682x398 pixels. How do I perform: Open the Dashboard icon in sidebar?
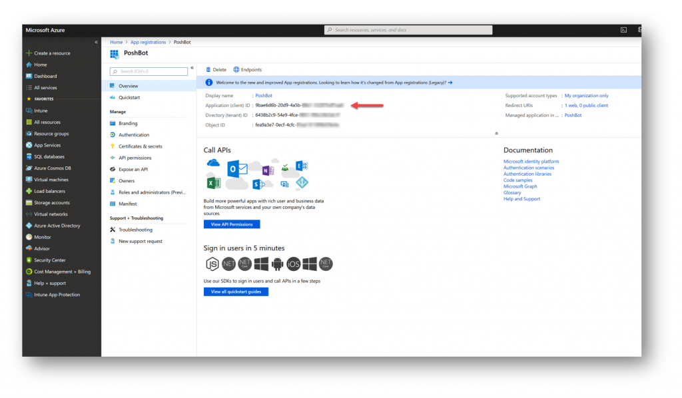29,76
